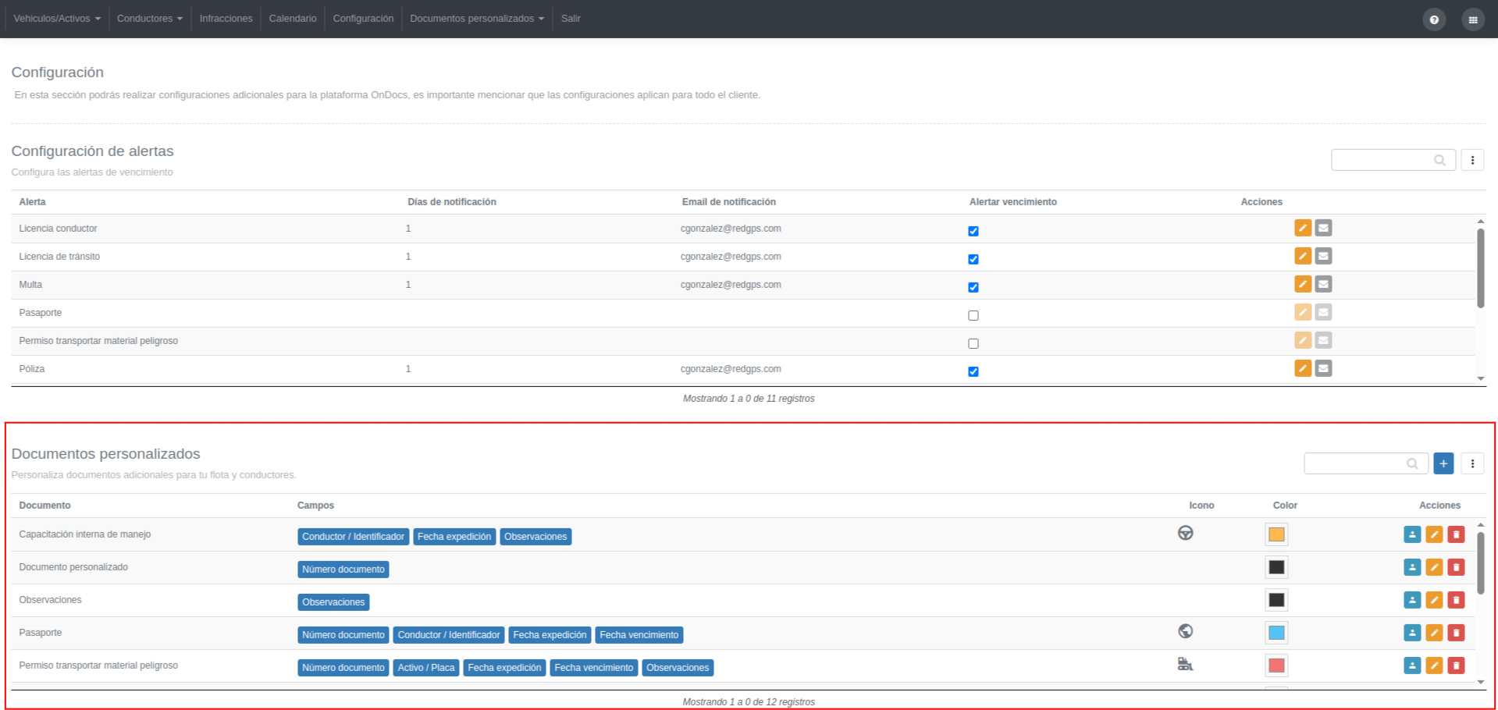Edit the Licencia conductor alert
1498x710 pixels.
pyautogui.click(x=1303, y=228)
